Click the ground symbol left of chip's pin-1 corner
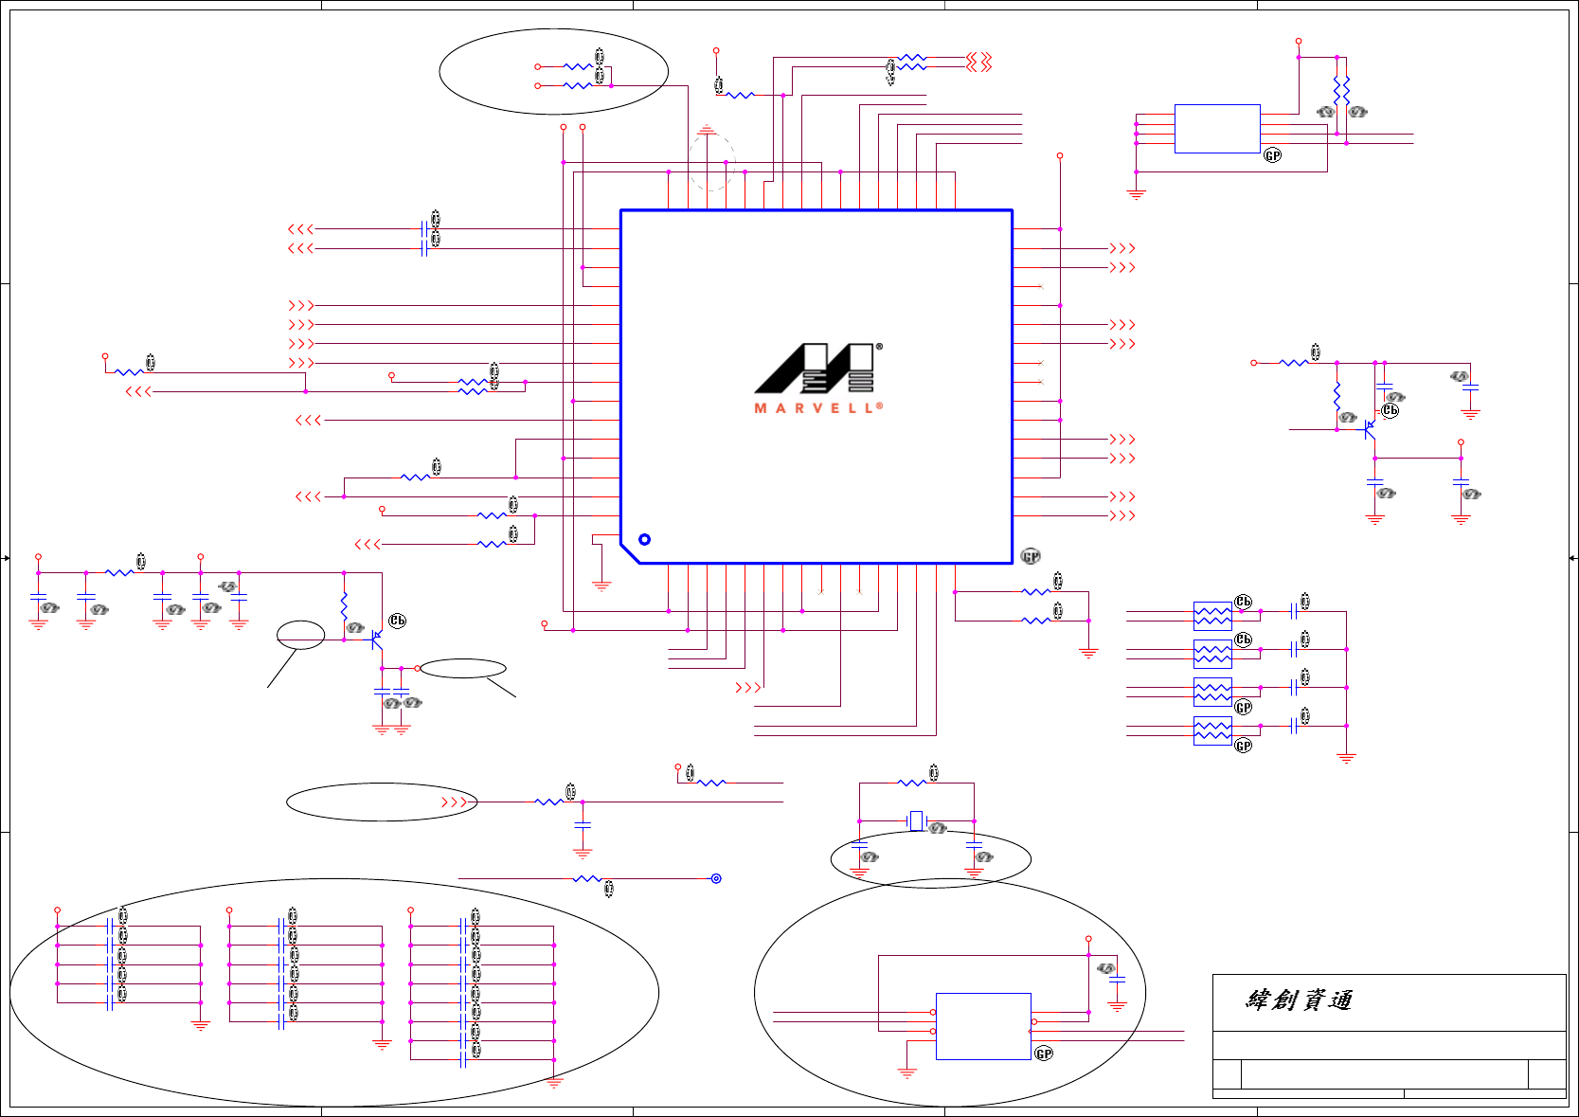Viewport: 1579px width, 1117px height. [x=601, y=586]
